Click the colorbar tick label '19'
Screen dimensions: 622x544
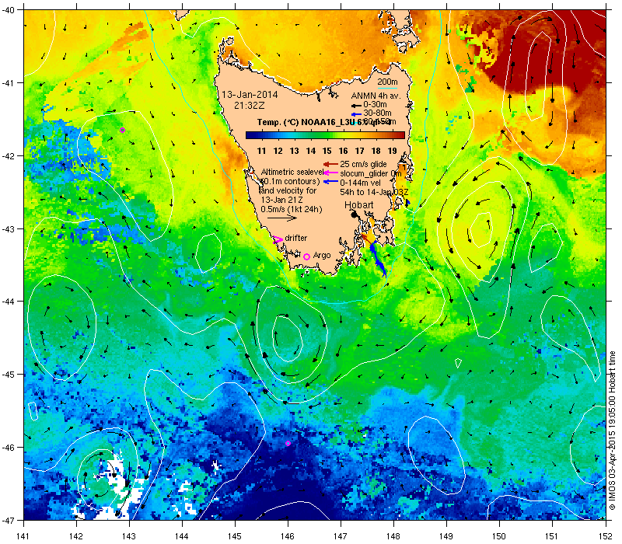pos(393,151)
